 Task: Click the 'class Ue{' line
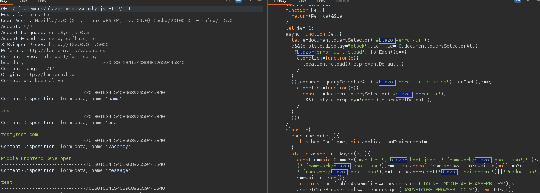coord(298,130)
